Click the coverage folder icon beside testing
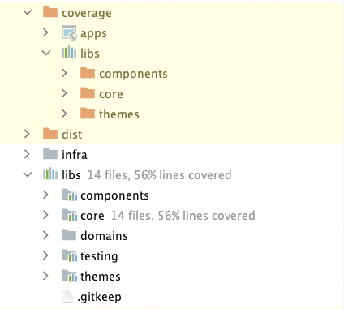The image size is (344, 309). (x=69, y=255)
